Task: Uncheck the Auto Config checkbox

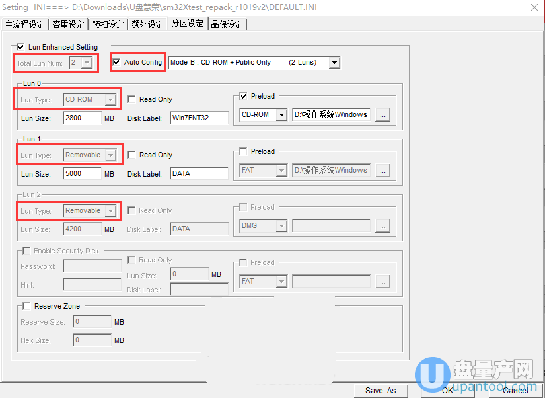Action: (117, 63)
